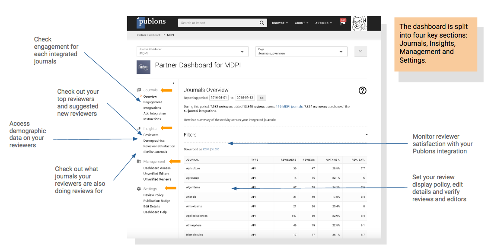This screenshot has width=488, height=251.
Task: Click the reporting period end date field
Action: [x=245, y=98]
